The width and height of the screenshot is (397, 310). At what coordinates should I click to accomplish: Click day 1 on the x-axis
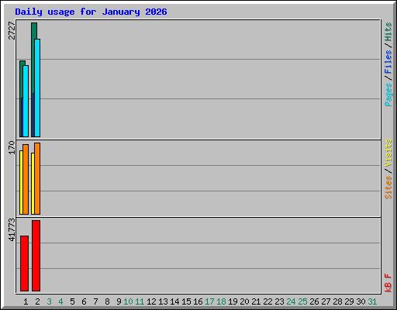[26, 301]
